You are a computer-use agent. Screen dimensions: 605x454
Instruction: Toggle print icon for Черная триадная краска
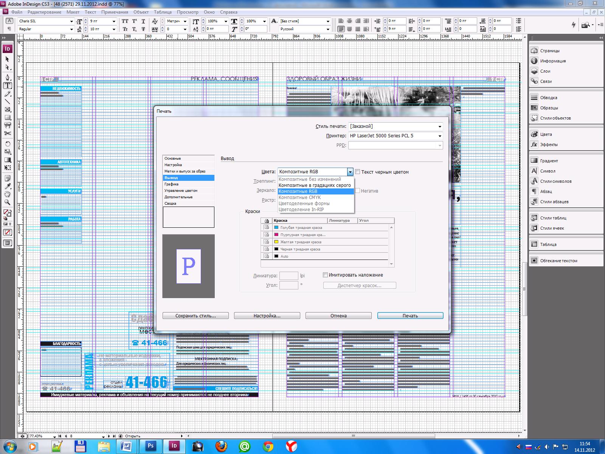click(x=267, y=249)
